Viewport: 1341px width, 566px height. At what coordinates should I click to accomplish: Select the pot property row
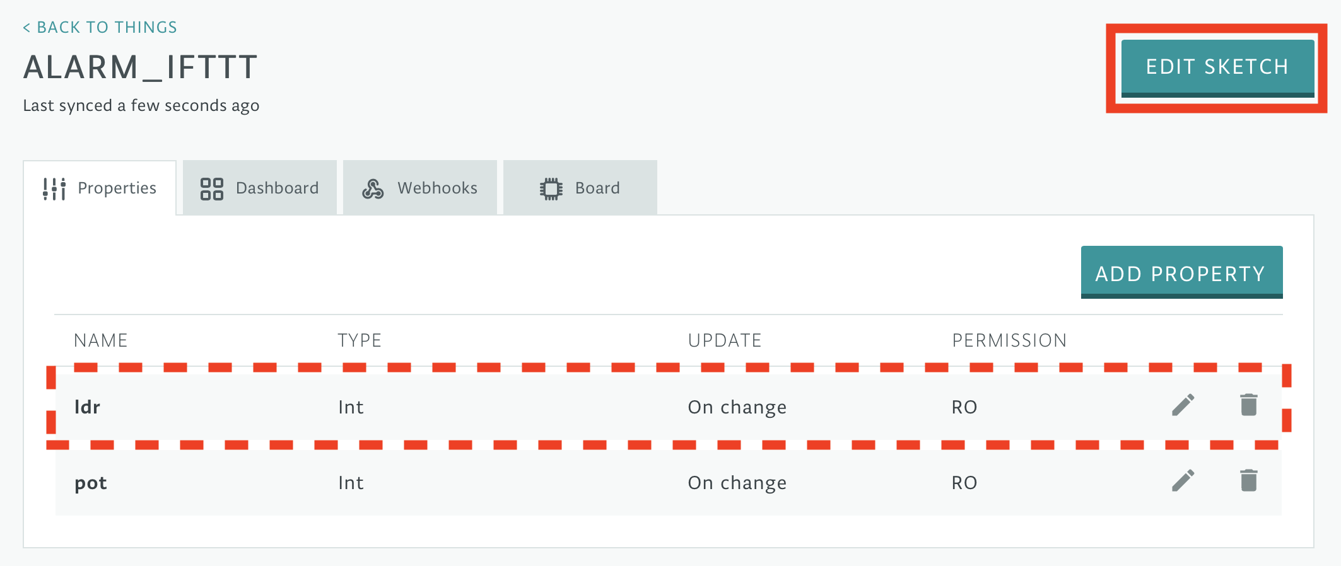pyautogui.click(x=669, y=483)
